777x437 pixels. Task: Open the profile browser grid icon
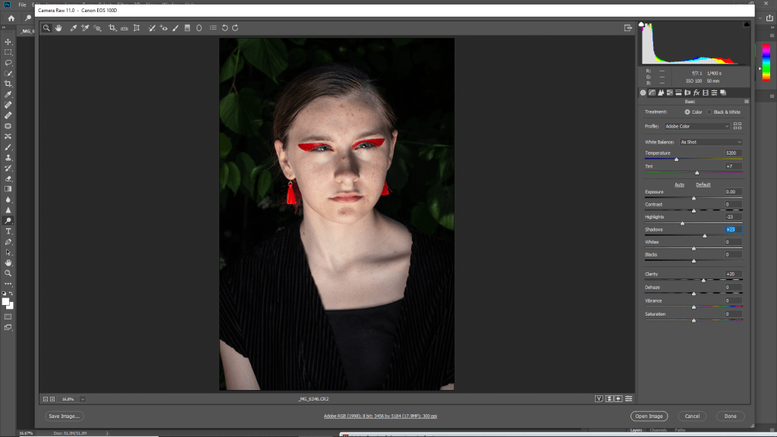[738, 126]
